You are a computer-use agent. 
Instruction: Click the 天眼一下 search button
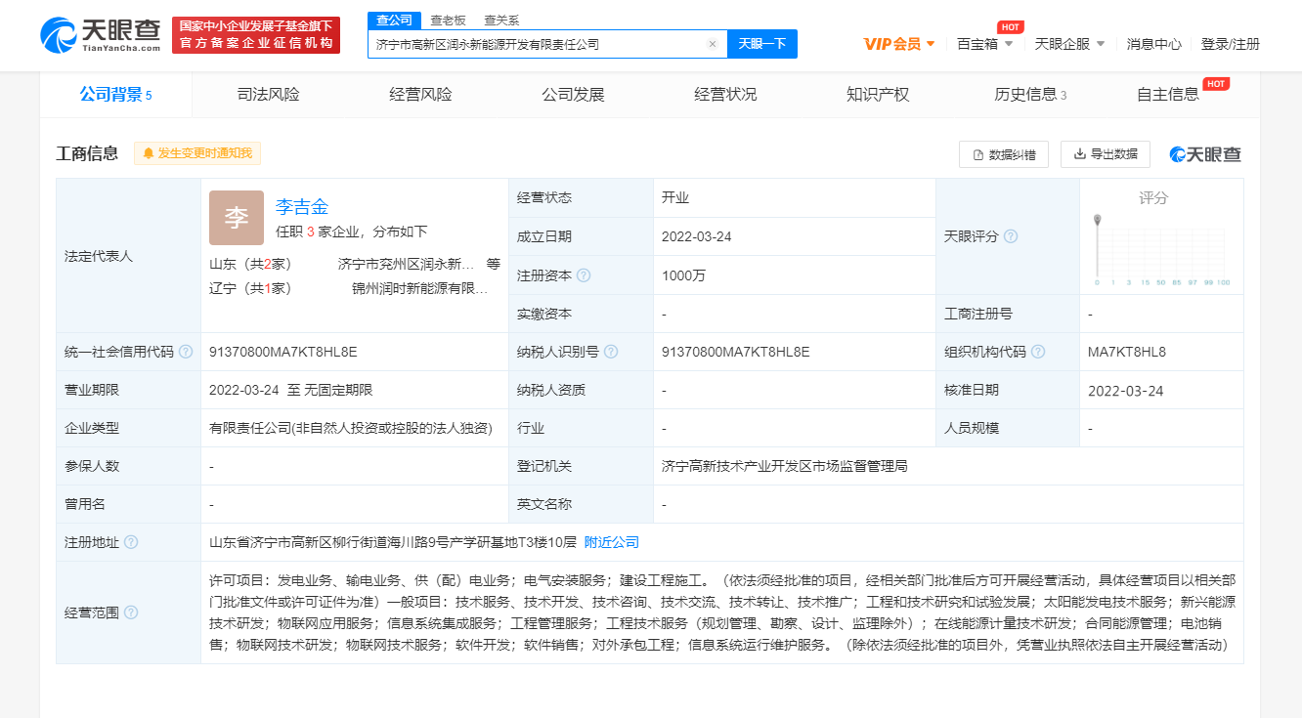(762, 44)
